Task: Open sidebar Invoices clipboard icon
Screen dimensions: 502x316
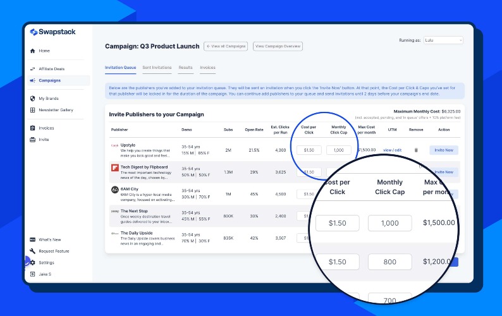Action: tap(32, 128)
